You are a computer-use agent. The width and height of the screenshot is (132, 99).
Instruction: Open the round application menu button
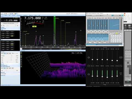pos(2,14)
